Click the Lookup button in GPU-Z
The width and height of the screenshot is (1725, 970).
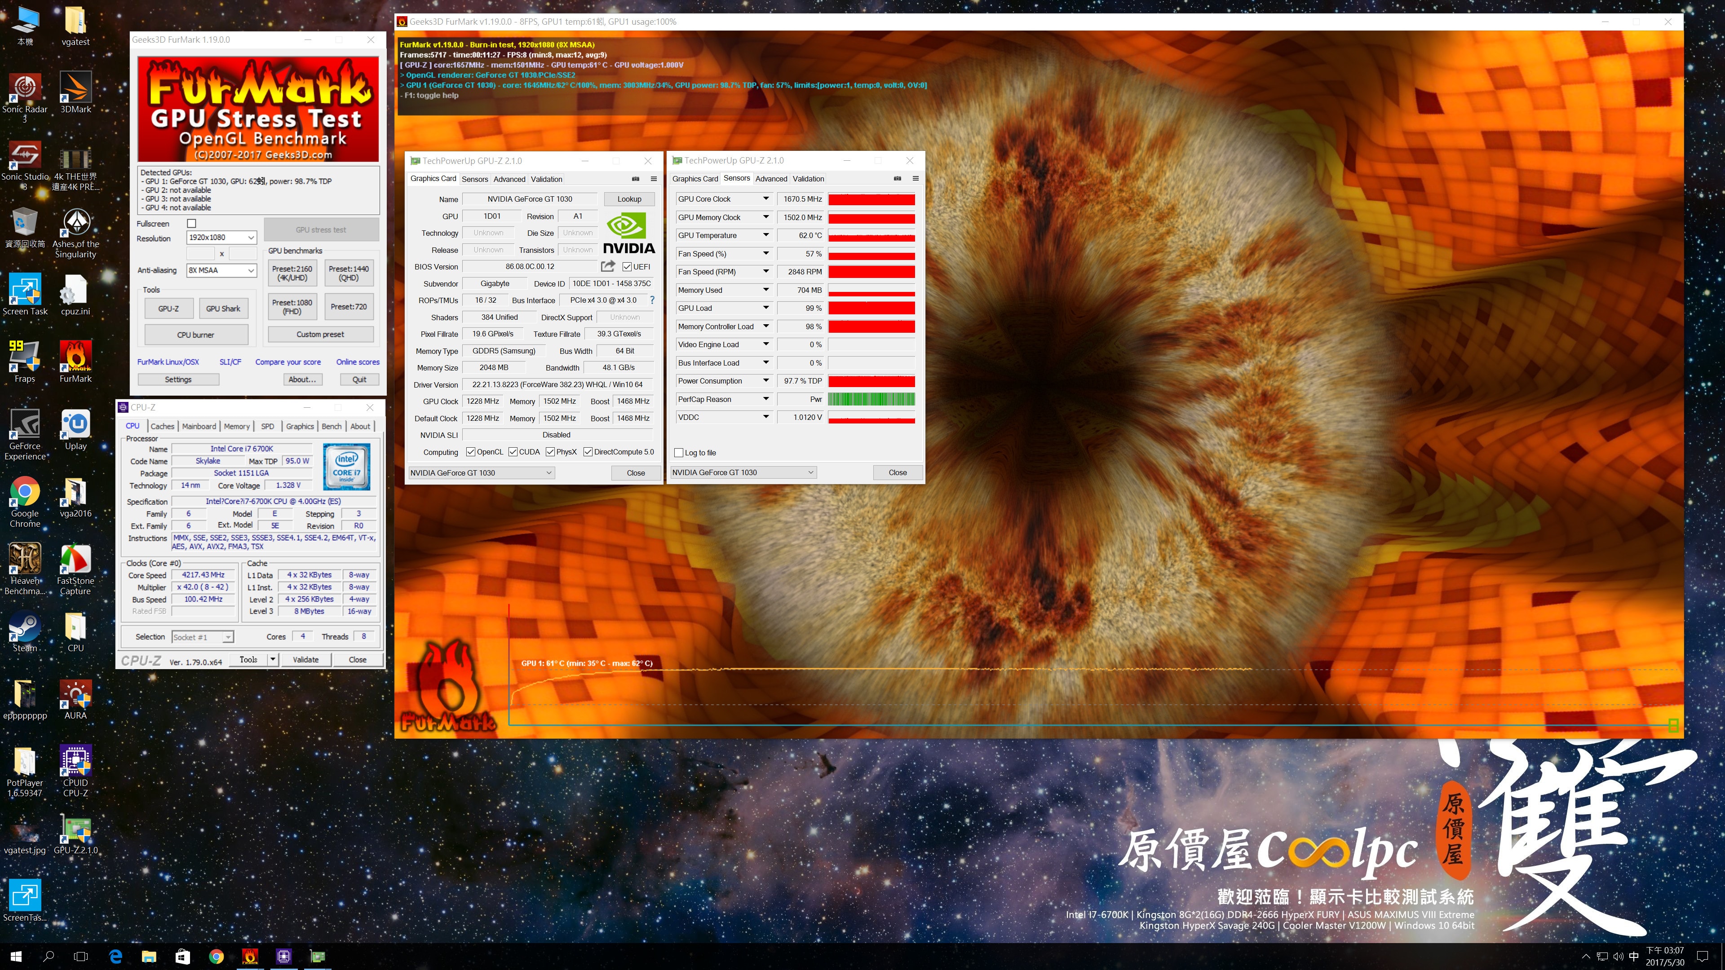[x=629, y=199]
